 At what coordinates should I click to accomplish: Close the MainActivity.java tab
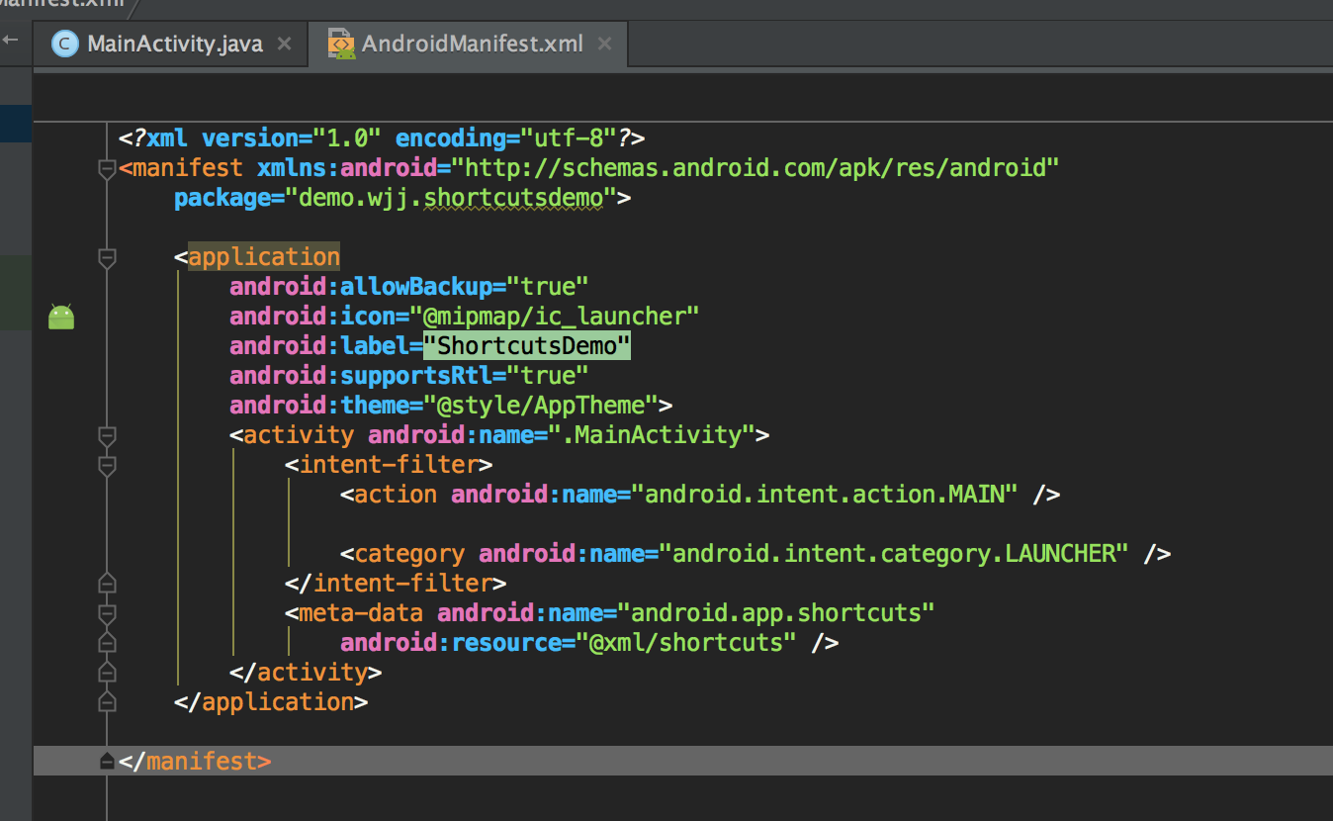284,45
